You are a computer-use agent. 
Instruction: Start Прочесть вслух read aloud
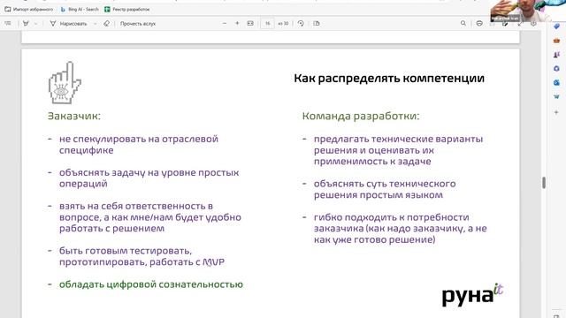coord(138,24)
